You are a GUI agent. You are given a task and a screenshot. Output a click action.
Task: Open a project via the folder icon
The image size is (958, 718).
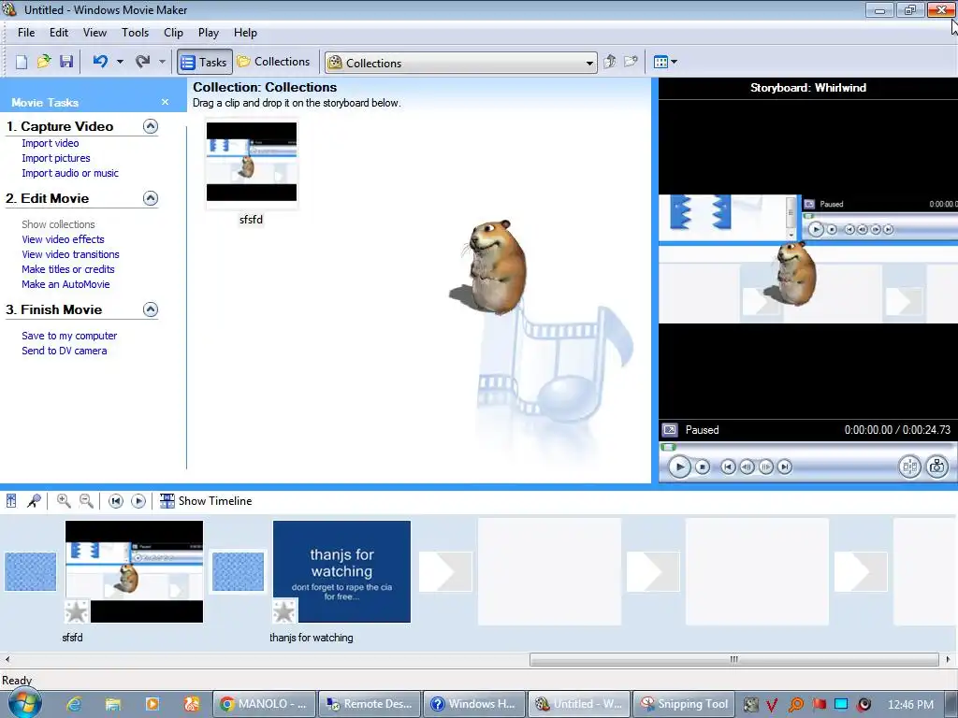tap(44, 62)
